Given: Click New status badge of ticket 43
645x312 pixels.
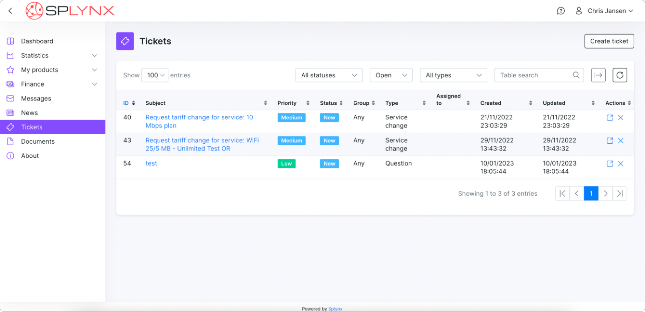Looking at the screenshot, I should [x=329, y=141].
